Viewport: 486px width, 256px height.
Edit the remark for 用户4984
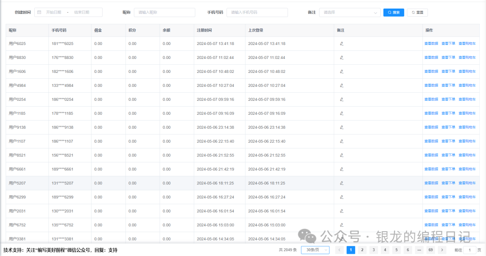pos(342,85)
